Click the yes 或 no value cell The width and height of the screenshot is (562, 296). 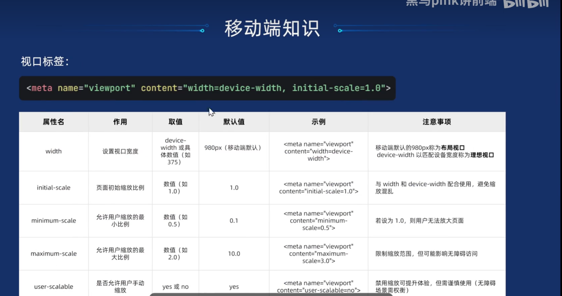pos(175,286)
